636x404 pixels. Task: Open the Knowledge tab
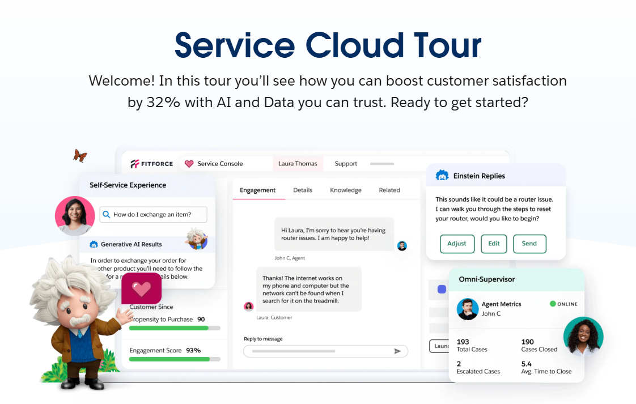345,190
